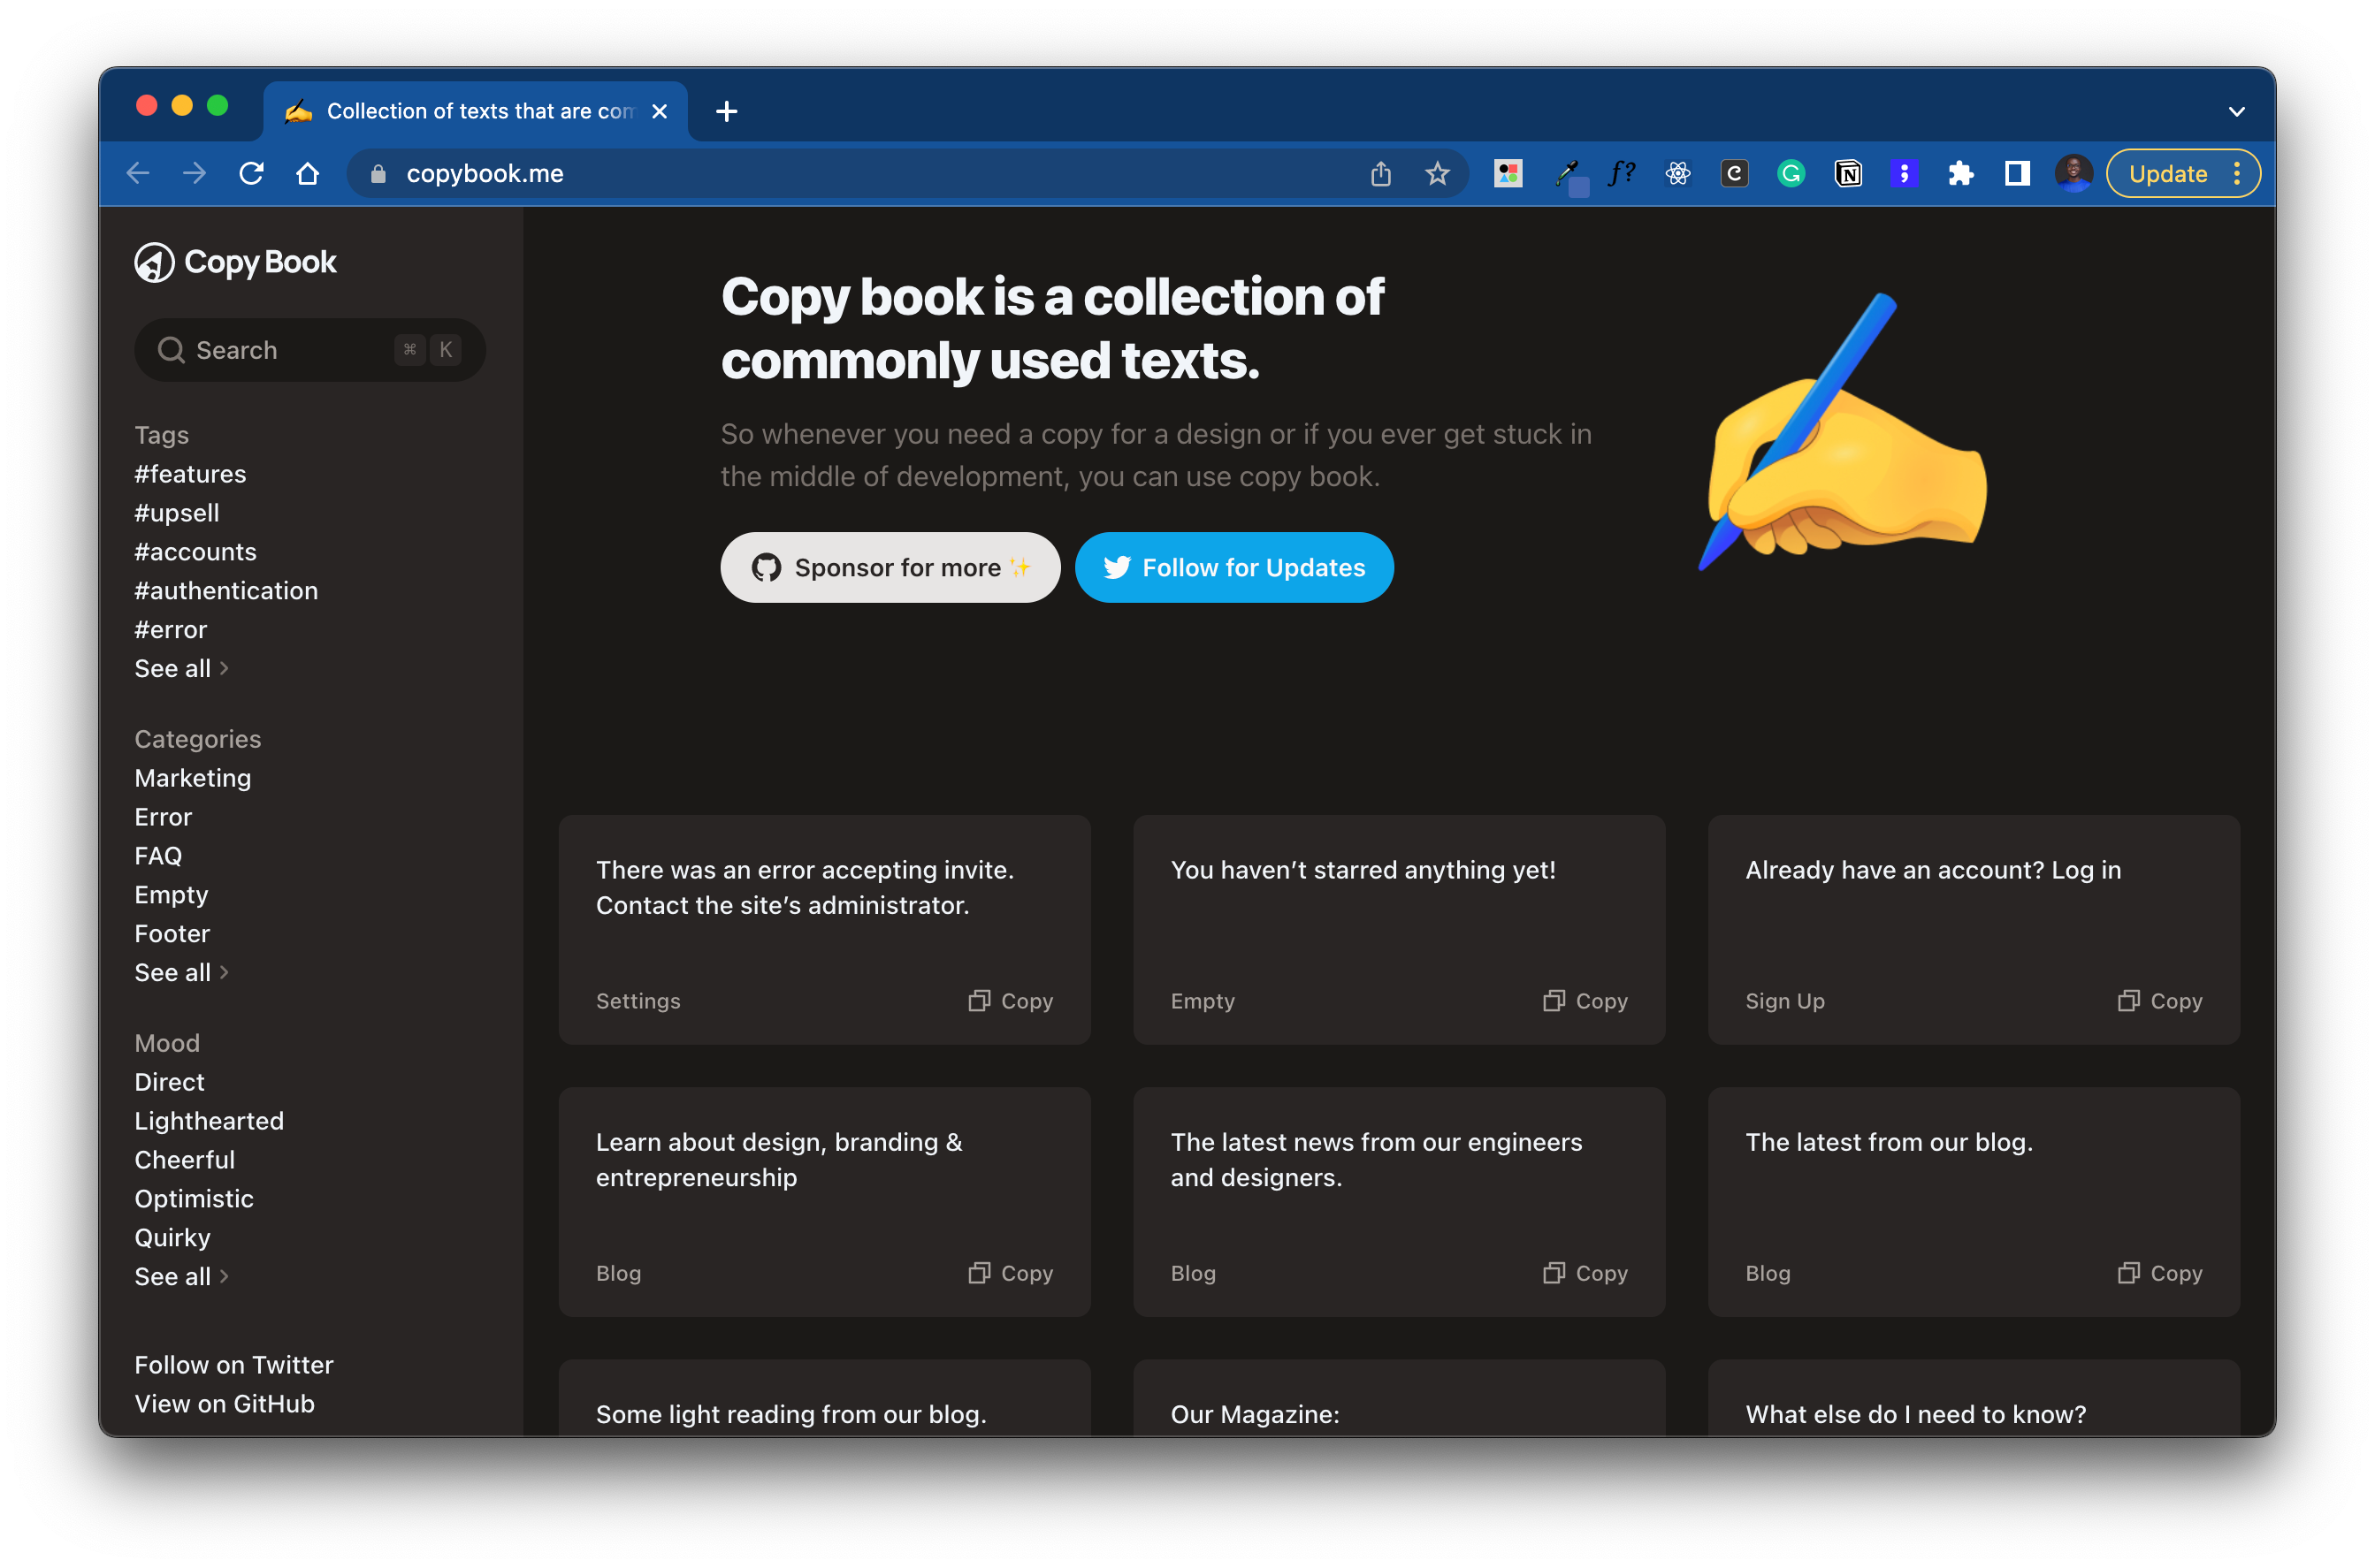
Task: Go back with the browser back arrow
Action: pos(138,173)
